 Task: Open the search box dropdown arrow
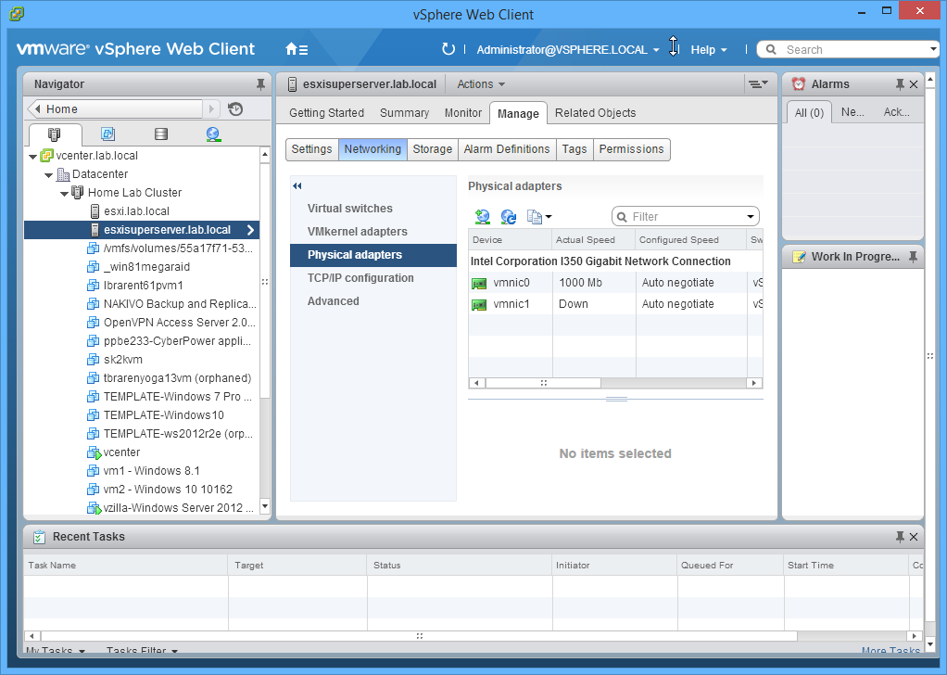[x=933, y=49]
